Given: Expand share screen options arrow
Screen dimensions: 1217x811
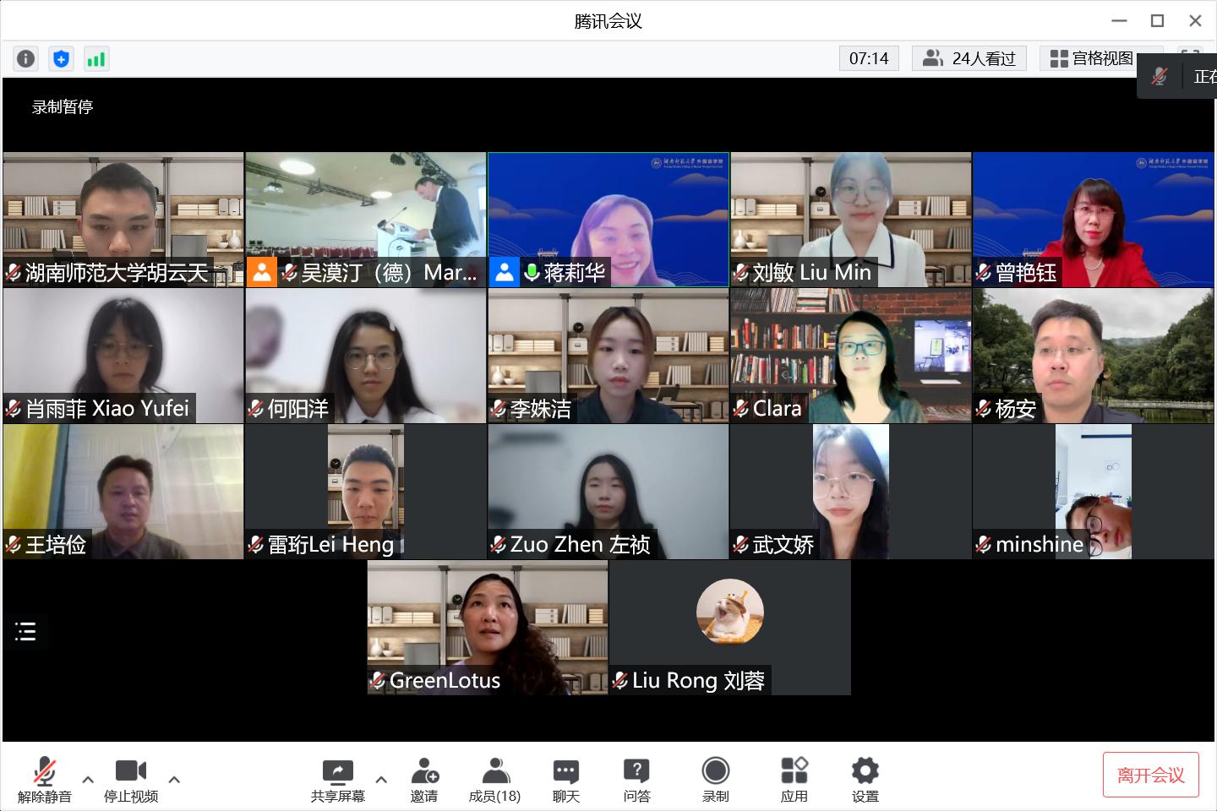Looking at the screenshot, I should click(381, 779).
